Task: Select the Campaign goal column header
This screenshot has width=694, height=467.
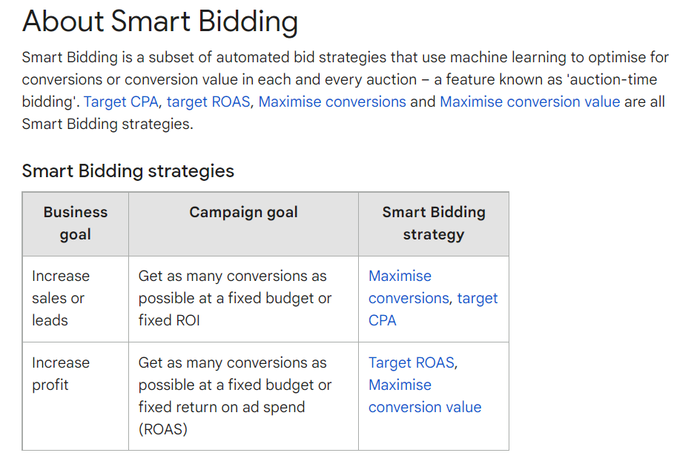Action: click(x=243, y=224)
